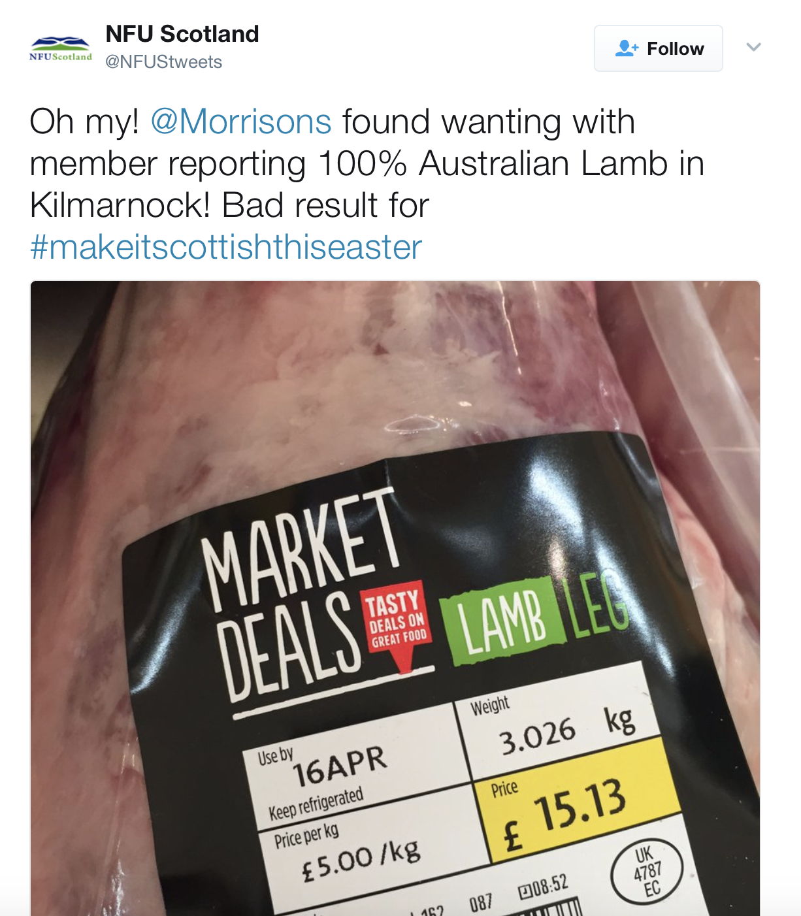
Task: Click the 08:52 clock stamp on label
Action: (x=544, y=888)
